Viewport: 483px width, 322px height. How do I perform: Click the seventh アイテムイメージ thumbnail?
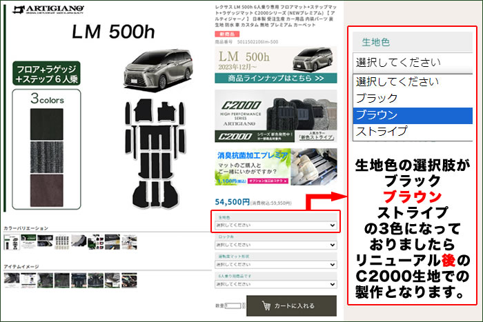tap(112, 280)
